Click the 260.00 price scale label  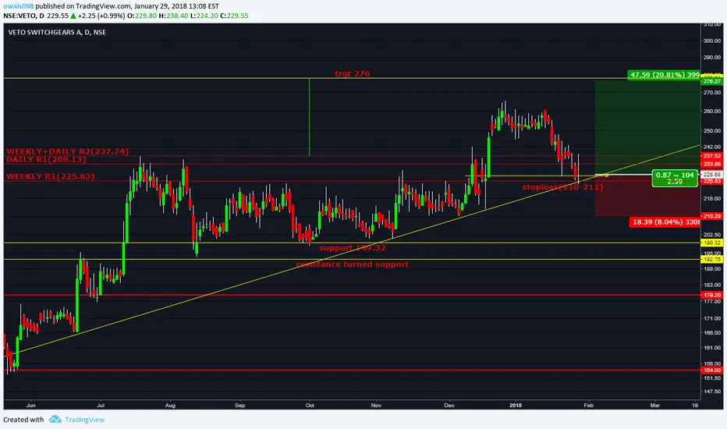(711, 112)
